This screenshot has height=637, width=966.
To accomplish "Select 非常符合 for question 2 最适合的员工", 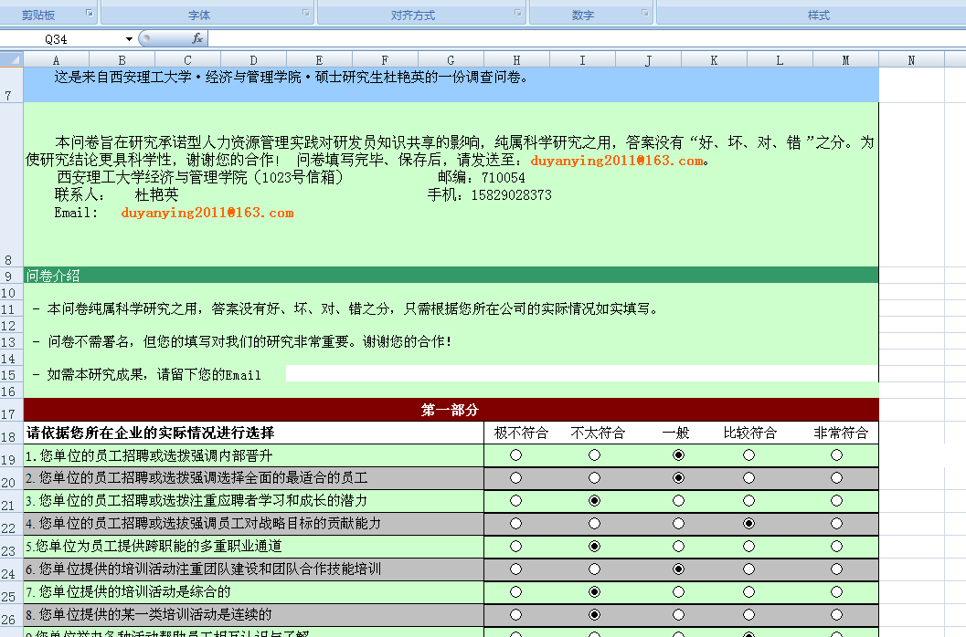I will coord(836,478).
